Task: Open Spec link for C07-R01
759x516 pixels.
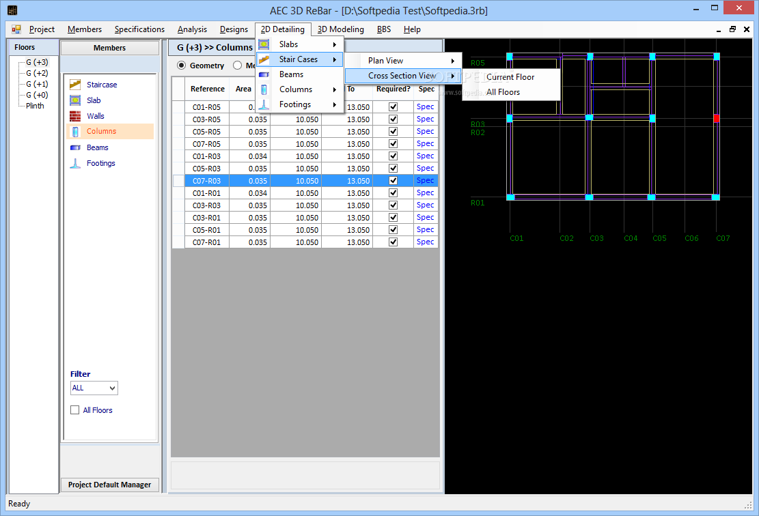Action: (x=425, y=242)
